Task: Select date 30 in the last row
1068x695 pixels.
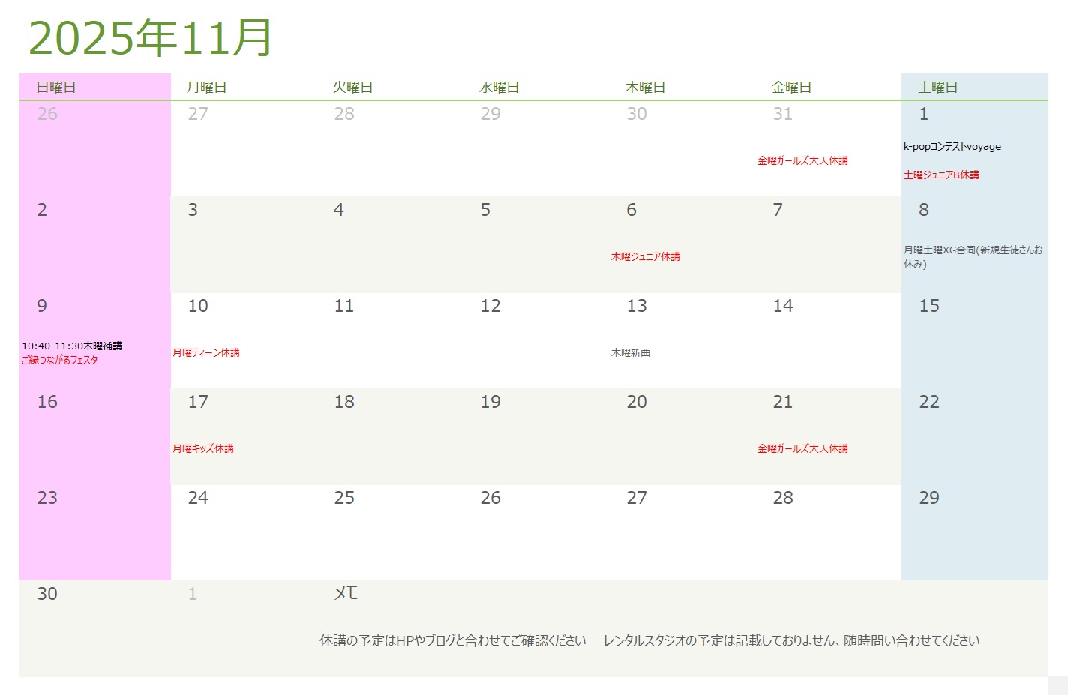Action: pos(47,594)
